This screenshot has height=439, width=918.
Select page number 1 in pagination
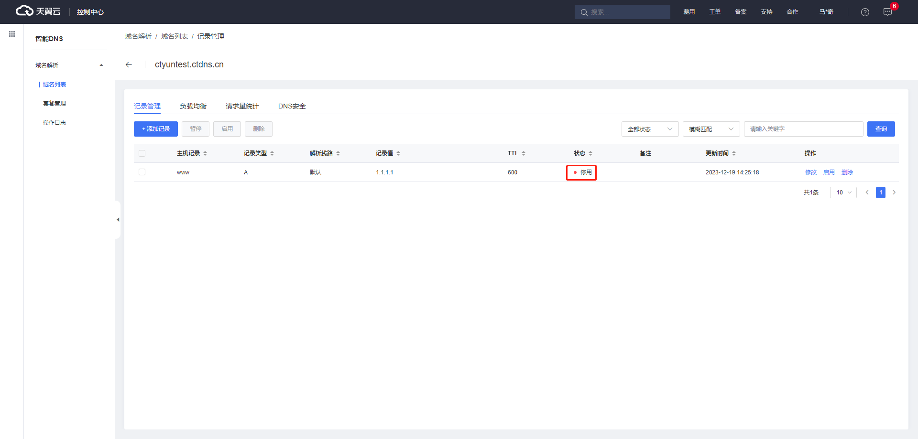click(881, 193)
